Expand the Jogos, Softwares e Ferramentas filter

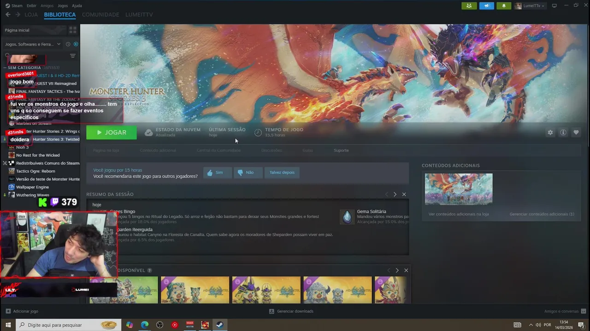(x=32, y=44)
